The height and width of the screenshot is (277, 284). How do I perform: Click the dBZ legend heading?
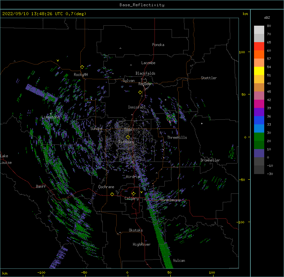pyautogui.click(x=267, y=17)
